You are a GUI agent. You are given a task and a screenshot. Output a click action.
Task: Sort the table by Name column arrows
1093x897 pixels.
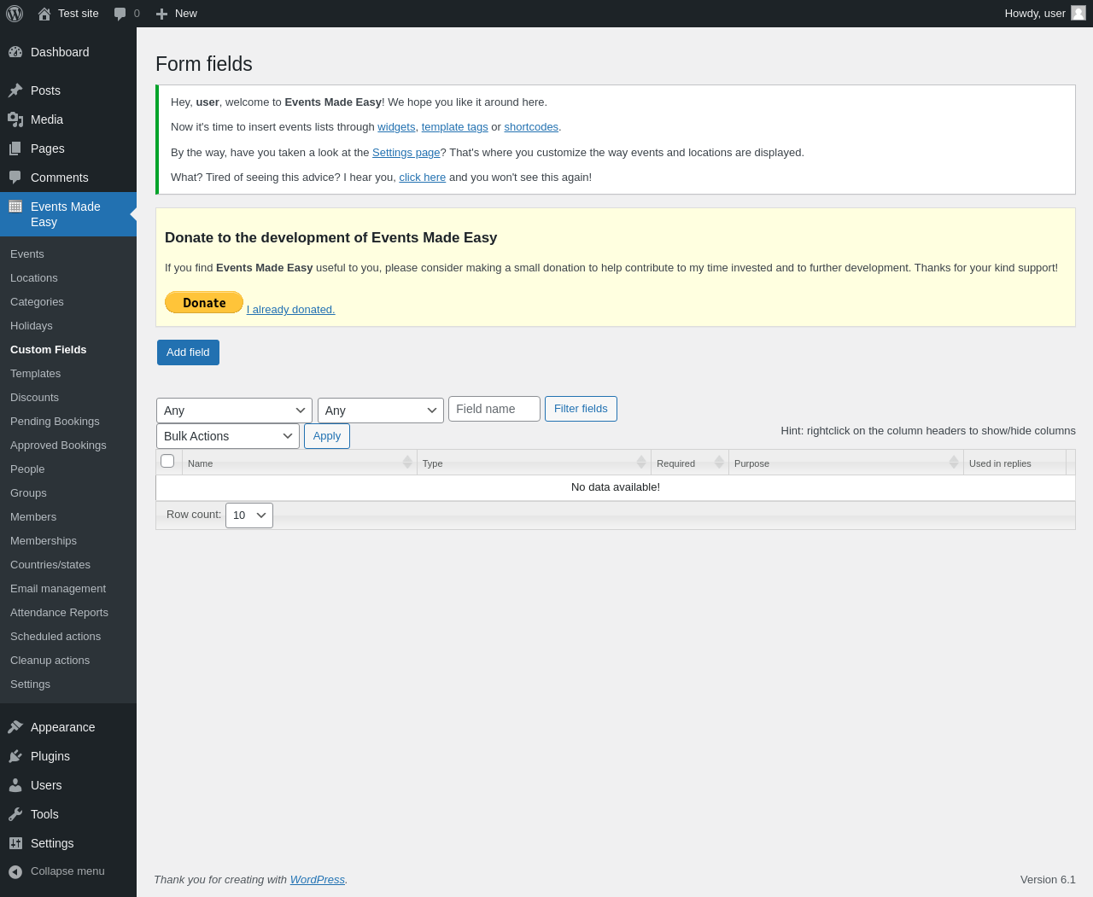pyautogui.click(x=407, y=462)
